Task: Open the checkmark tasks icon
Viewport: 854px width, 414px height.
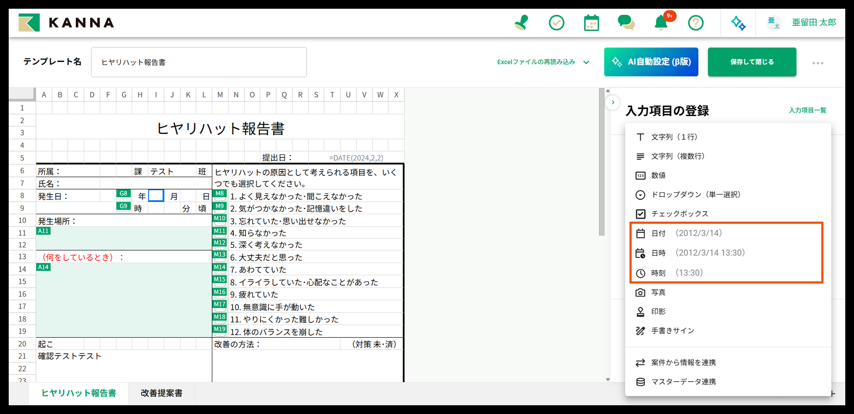Action: coord(556,23)
